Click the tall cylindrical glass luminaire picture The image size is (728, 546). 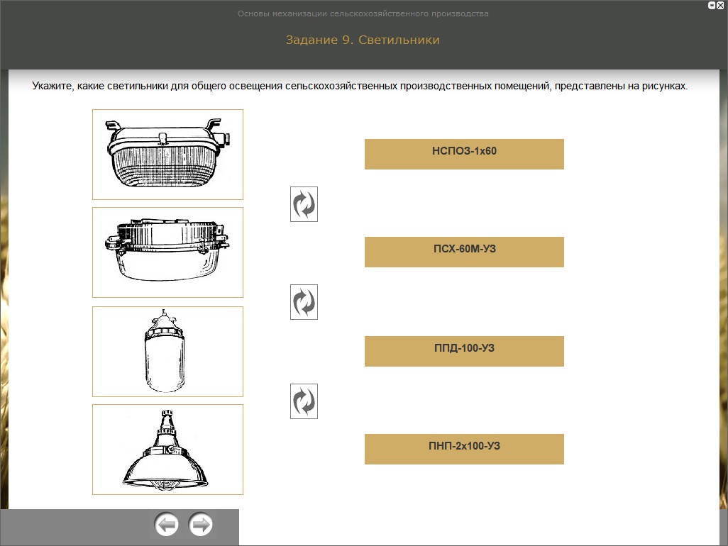pos(167,352)
